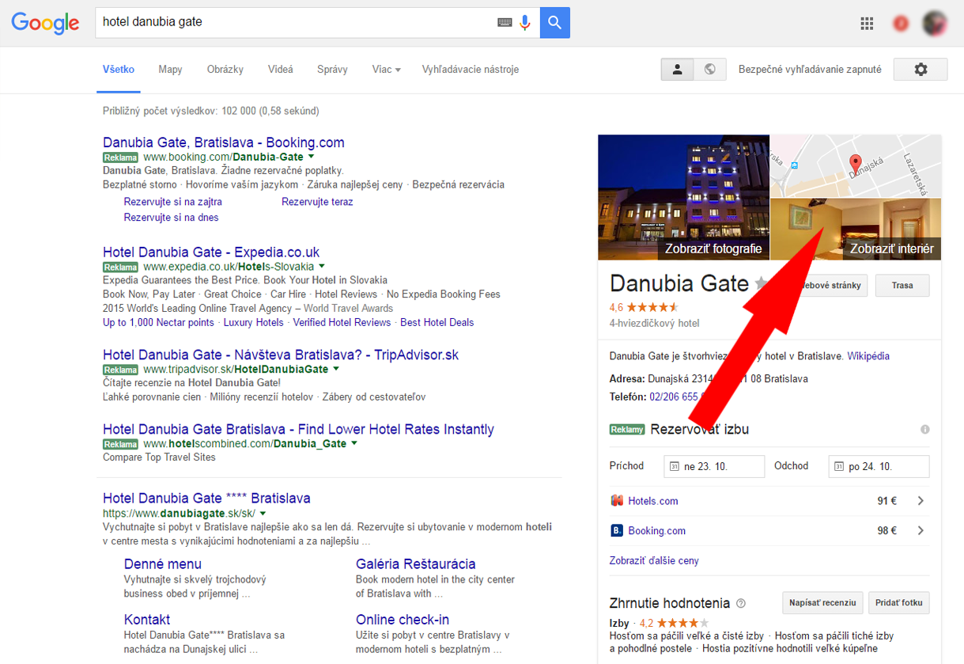Switch to the Obrázky tab
This screenshot has height=664, width=964.
[225, 70]
